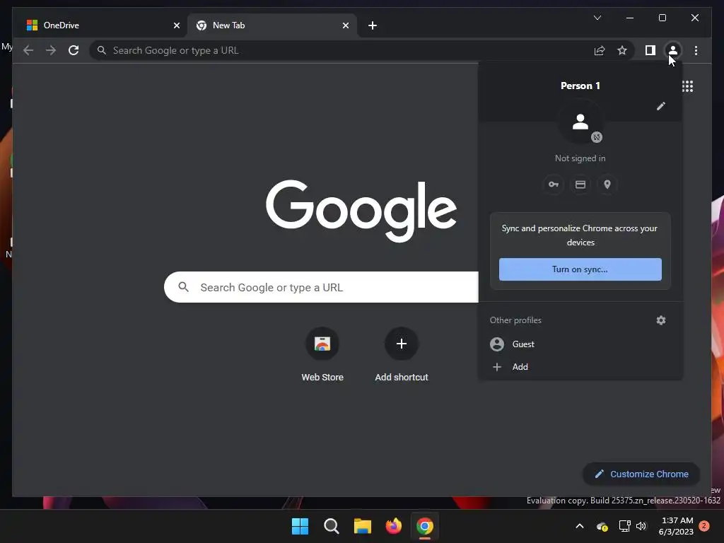Expand the tab search chevron
Screen dimensions: 724x543
[597, 18]
